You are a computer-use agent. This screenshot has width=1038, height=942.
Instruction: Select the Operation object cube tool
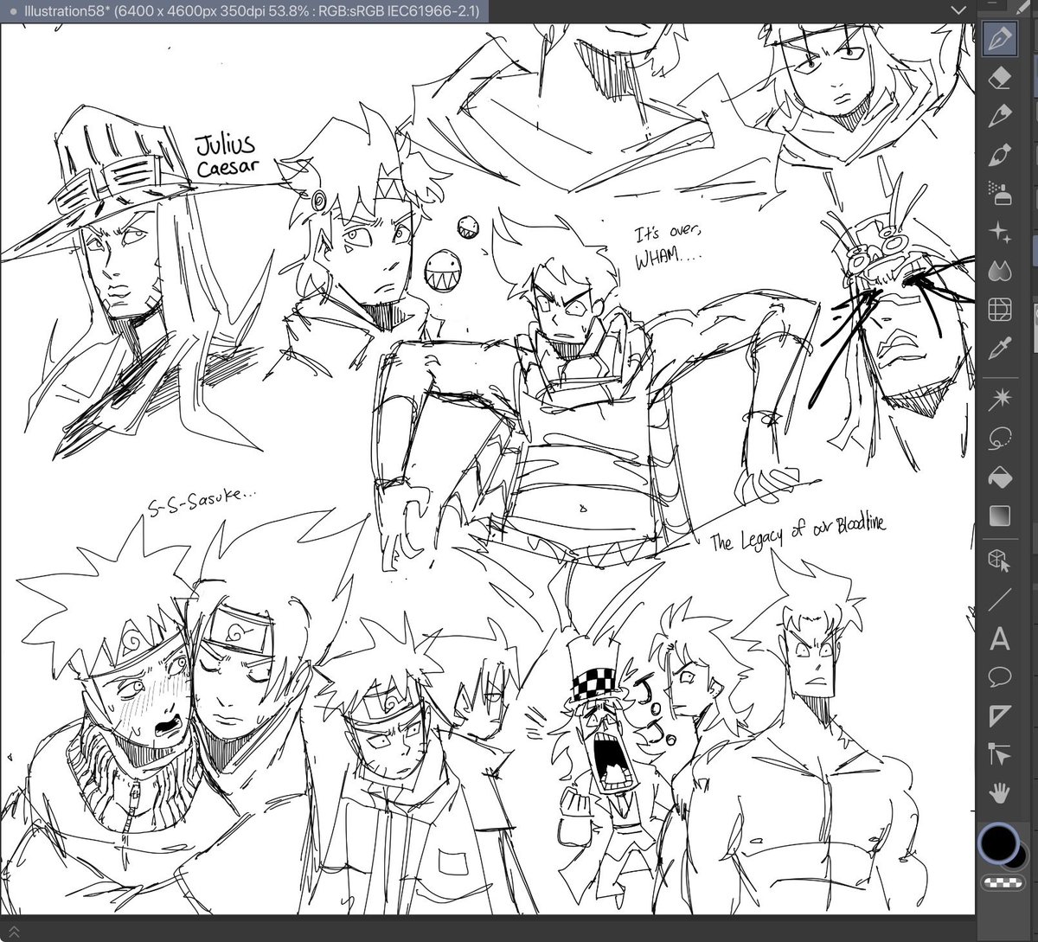[1000, 561]
